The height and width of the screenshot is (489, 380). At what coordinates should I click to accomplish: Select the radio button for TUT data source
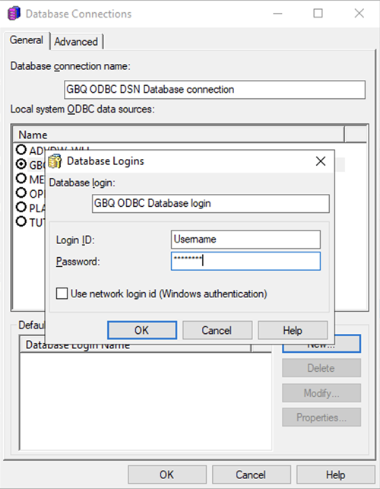point(21,221)
